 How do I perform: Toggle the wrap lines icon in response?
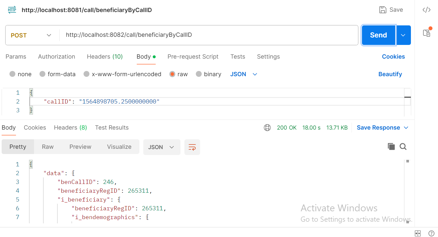point(192,147)
